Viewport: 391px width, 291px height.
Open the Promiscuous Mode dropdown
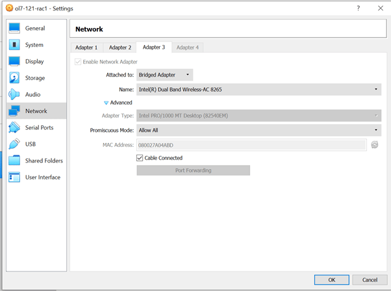click(259, 130)
